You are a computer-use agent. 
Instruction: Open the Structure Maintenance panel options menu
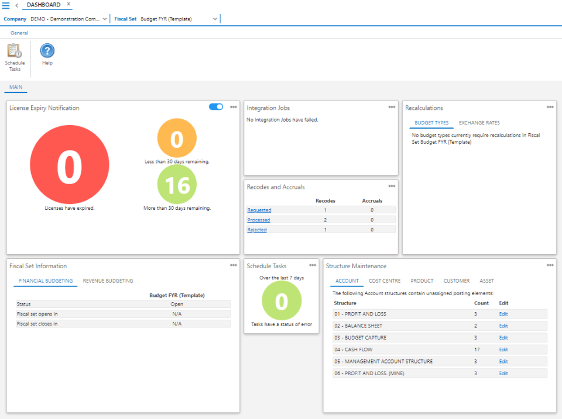coord(550,265)
